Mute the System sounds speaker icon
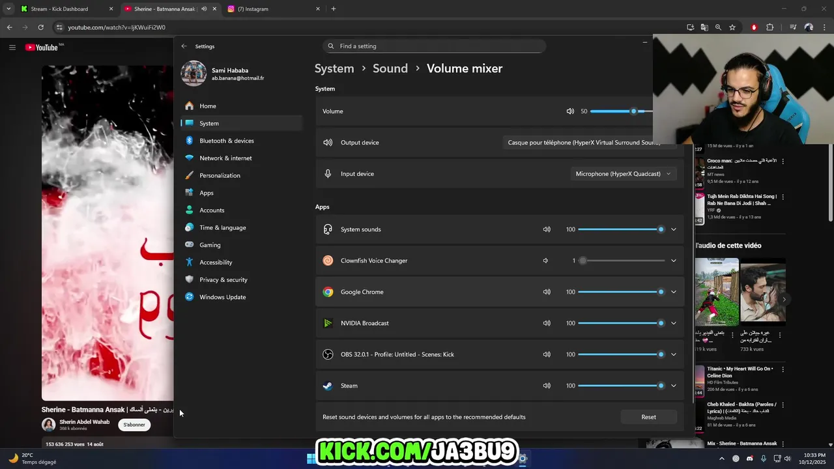Viewport: 834px width, 469px height. 547,229
